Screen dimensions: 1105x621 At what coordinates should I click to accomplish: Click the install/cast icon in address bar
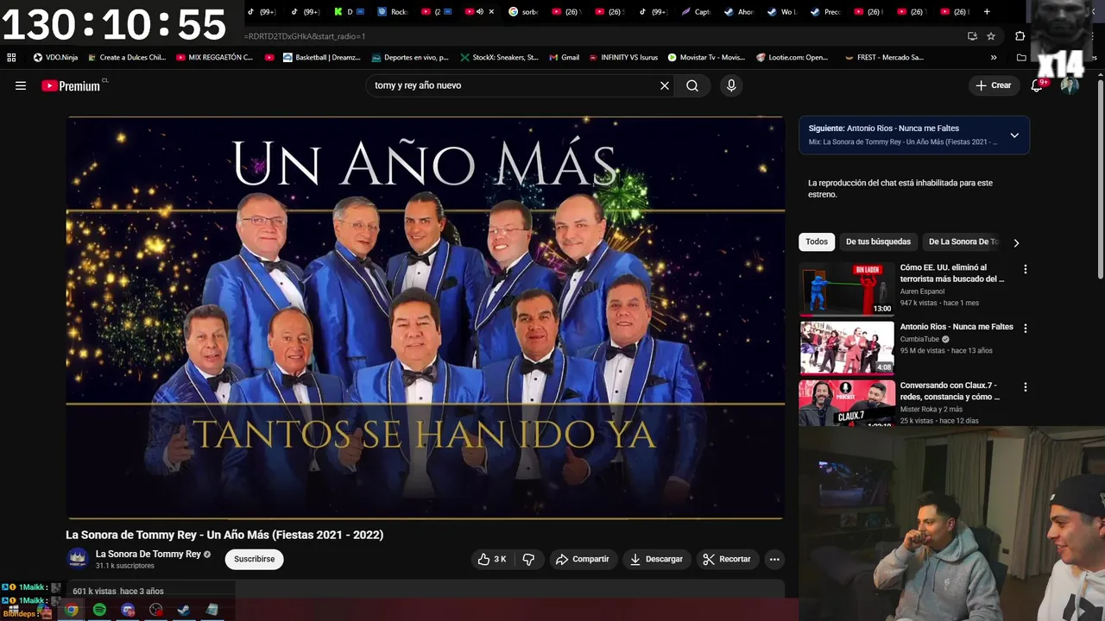(x=972, y=36)
